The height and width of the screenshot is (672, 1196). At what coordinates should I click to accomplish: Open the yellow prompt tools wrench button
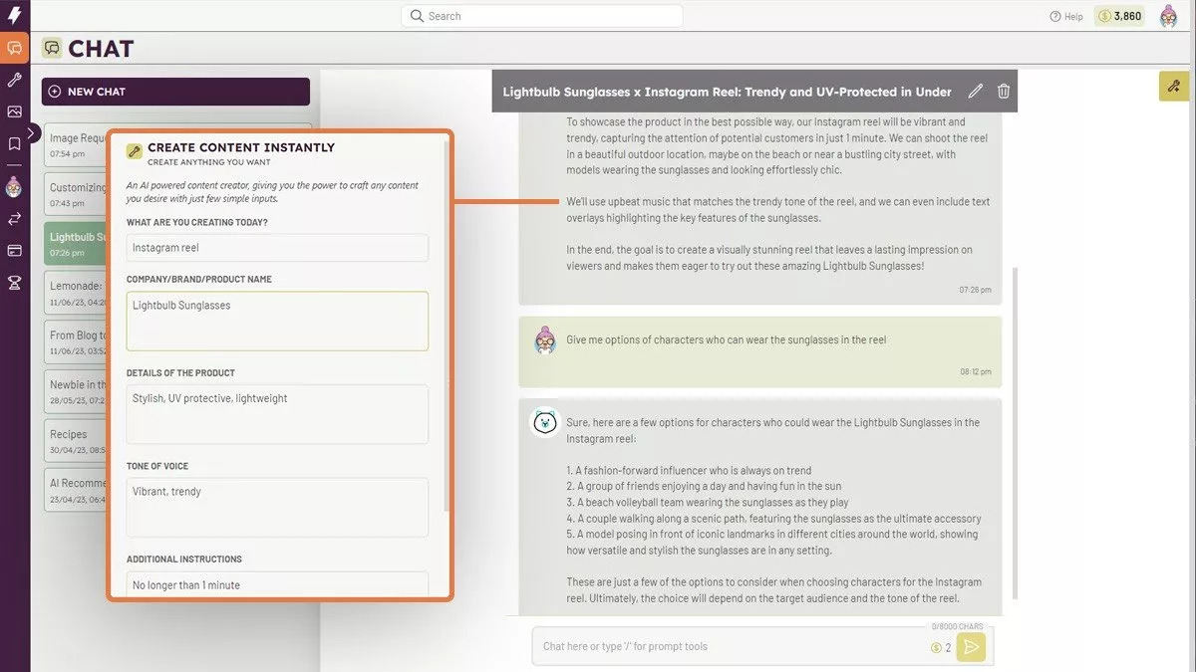click(x=1173, y=87)
